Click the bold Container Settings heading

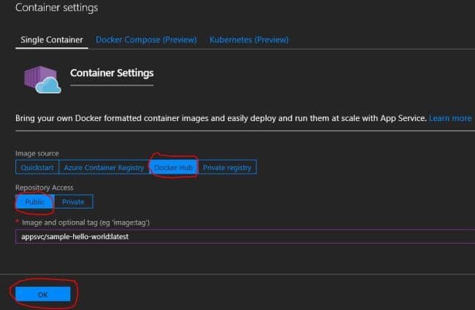(111, 73)
